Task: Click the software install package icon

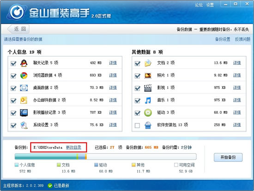Action: pos(148,125)
